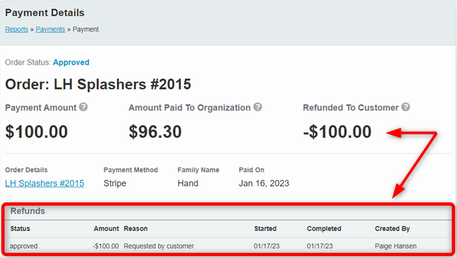457x258 pixels.
Task: Select Paige Hansen in the Created By column
Action: (396, 246)
